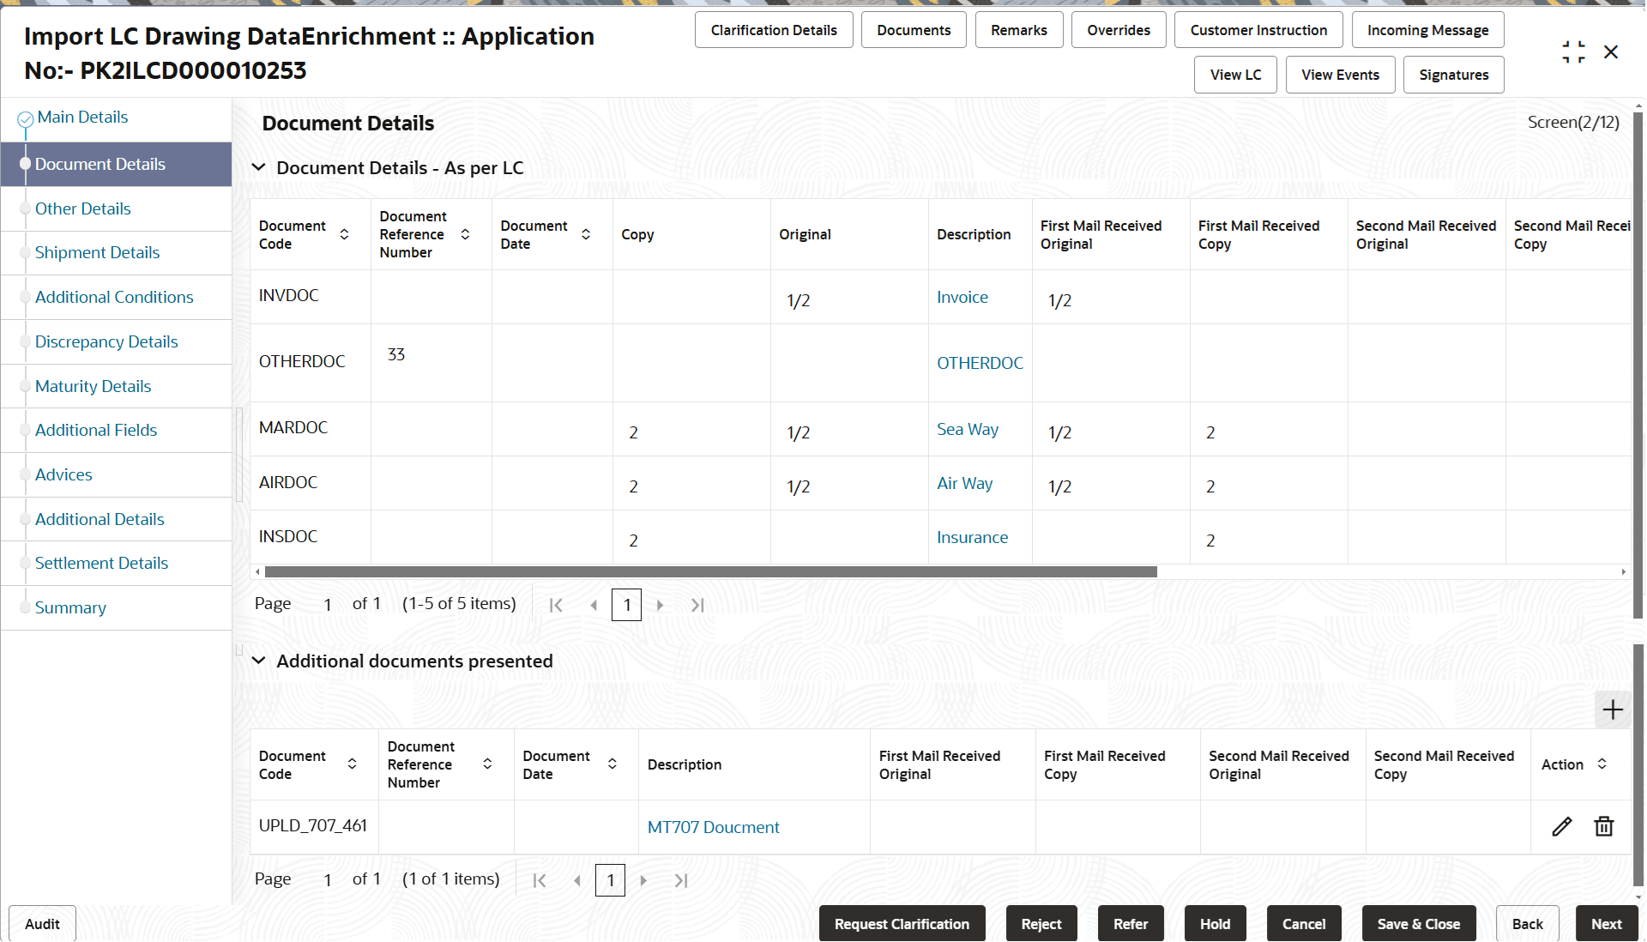
Task: Open the Documents view at the top
Action: [913, 29]
